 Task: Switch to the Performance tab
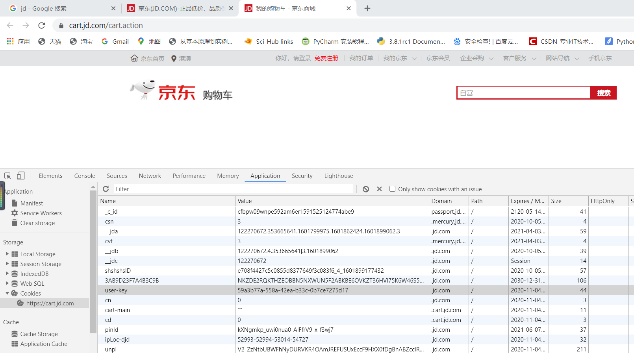click(x=189, y=176)
